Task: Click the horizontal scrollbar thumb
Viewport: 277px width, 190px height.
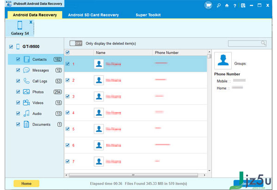Action: 133,175
